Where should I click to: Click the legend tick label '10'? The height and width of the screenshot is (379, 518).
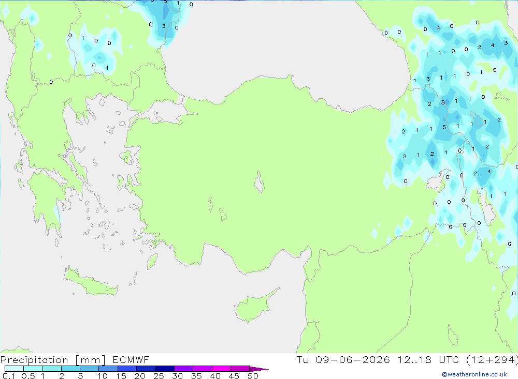[103, 376]
